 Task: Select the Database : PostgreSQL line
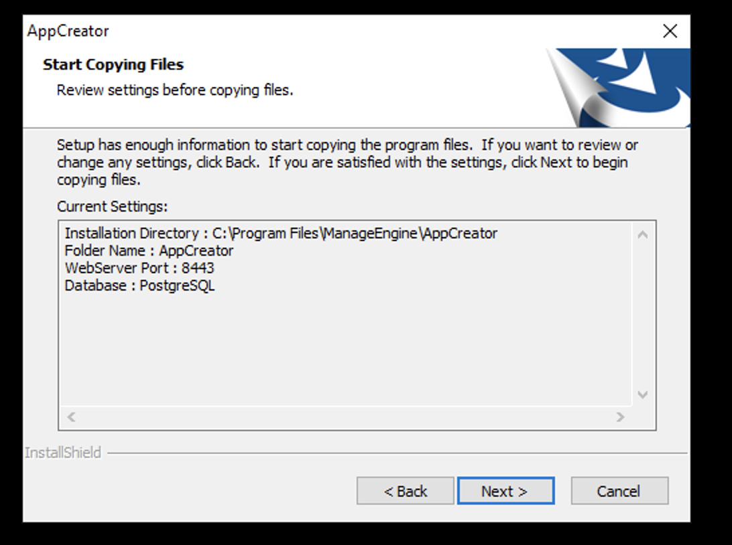click(x=139, y=285)
